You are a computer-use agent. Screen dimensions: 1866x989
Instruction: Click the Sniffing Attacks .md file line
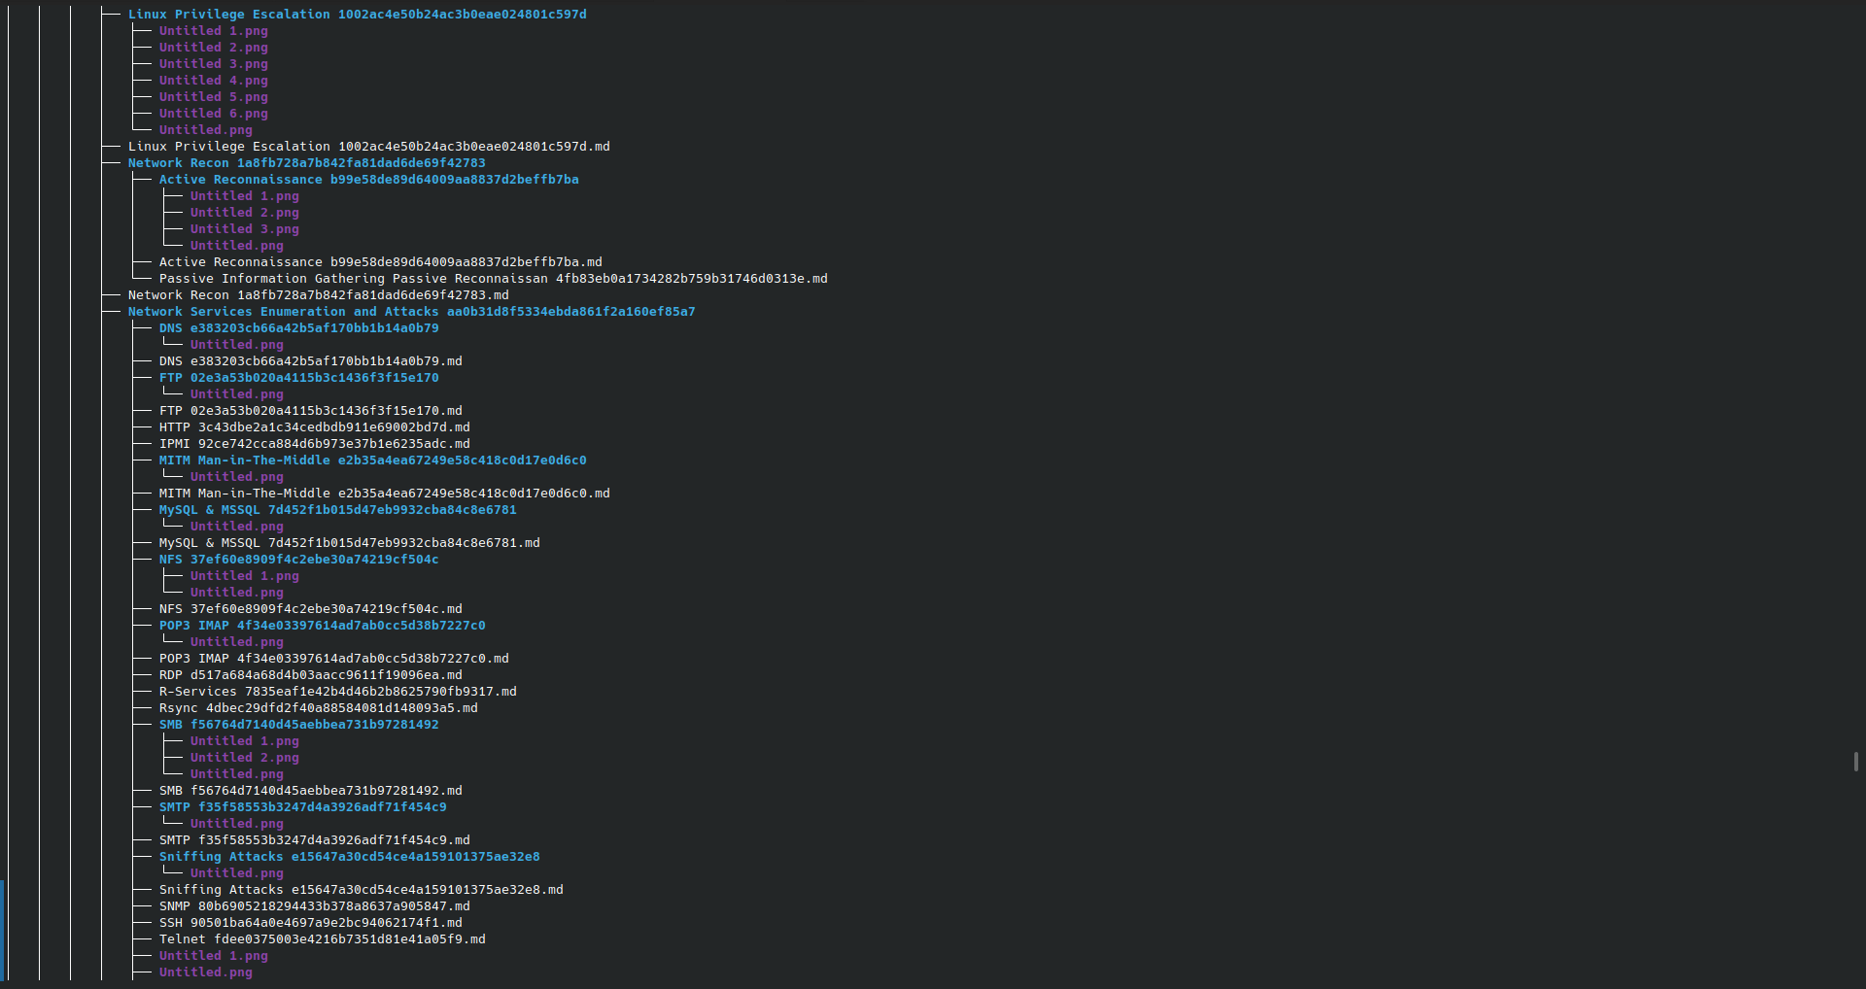[362, 890]
